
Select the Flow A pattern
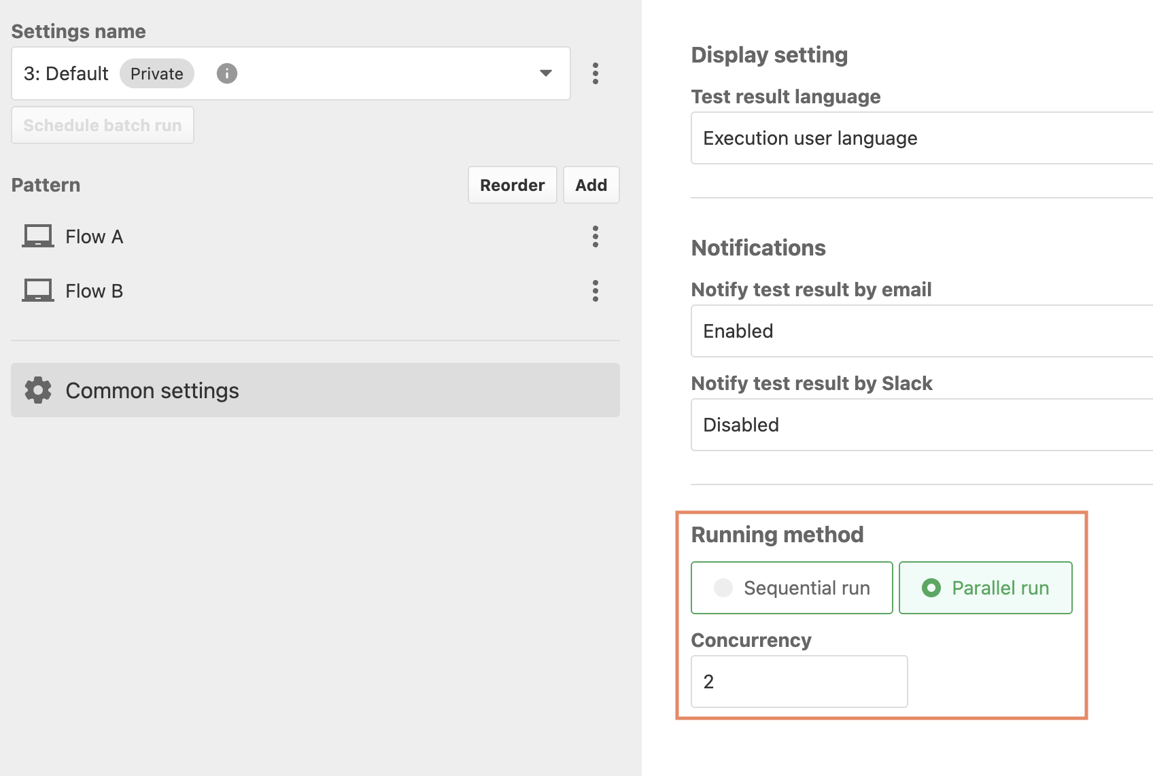[299, 236]
